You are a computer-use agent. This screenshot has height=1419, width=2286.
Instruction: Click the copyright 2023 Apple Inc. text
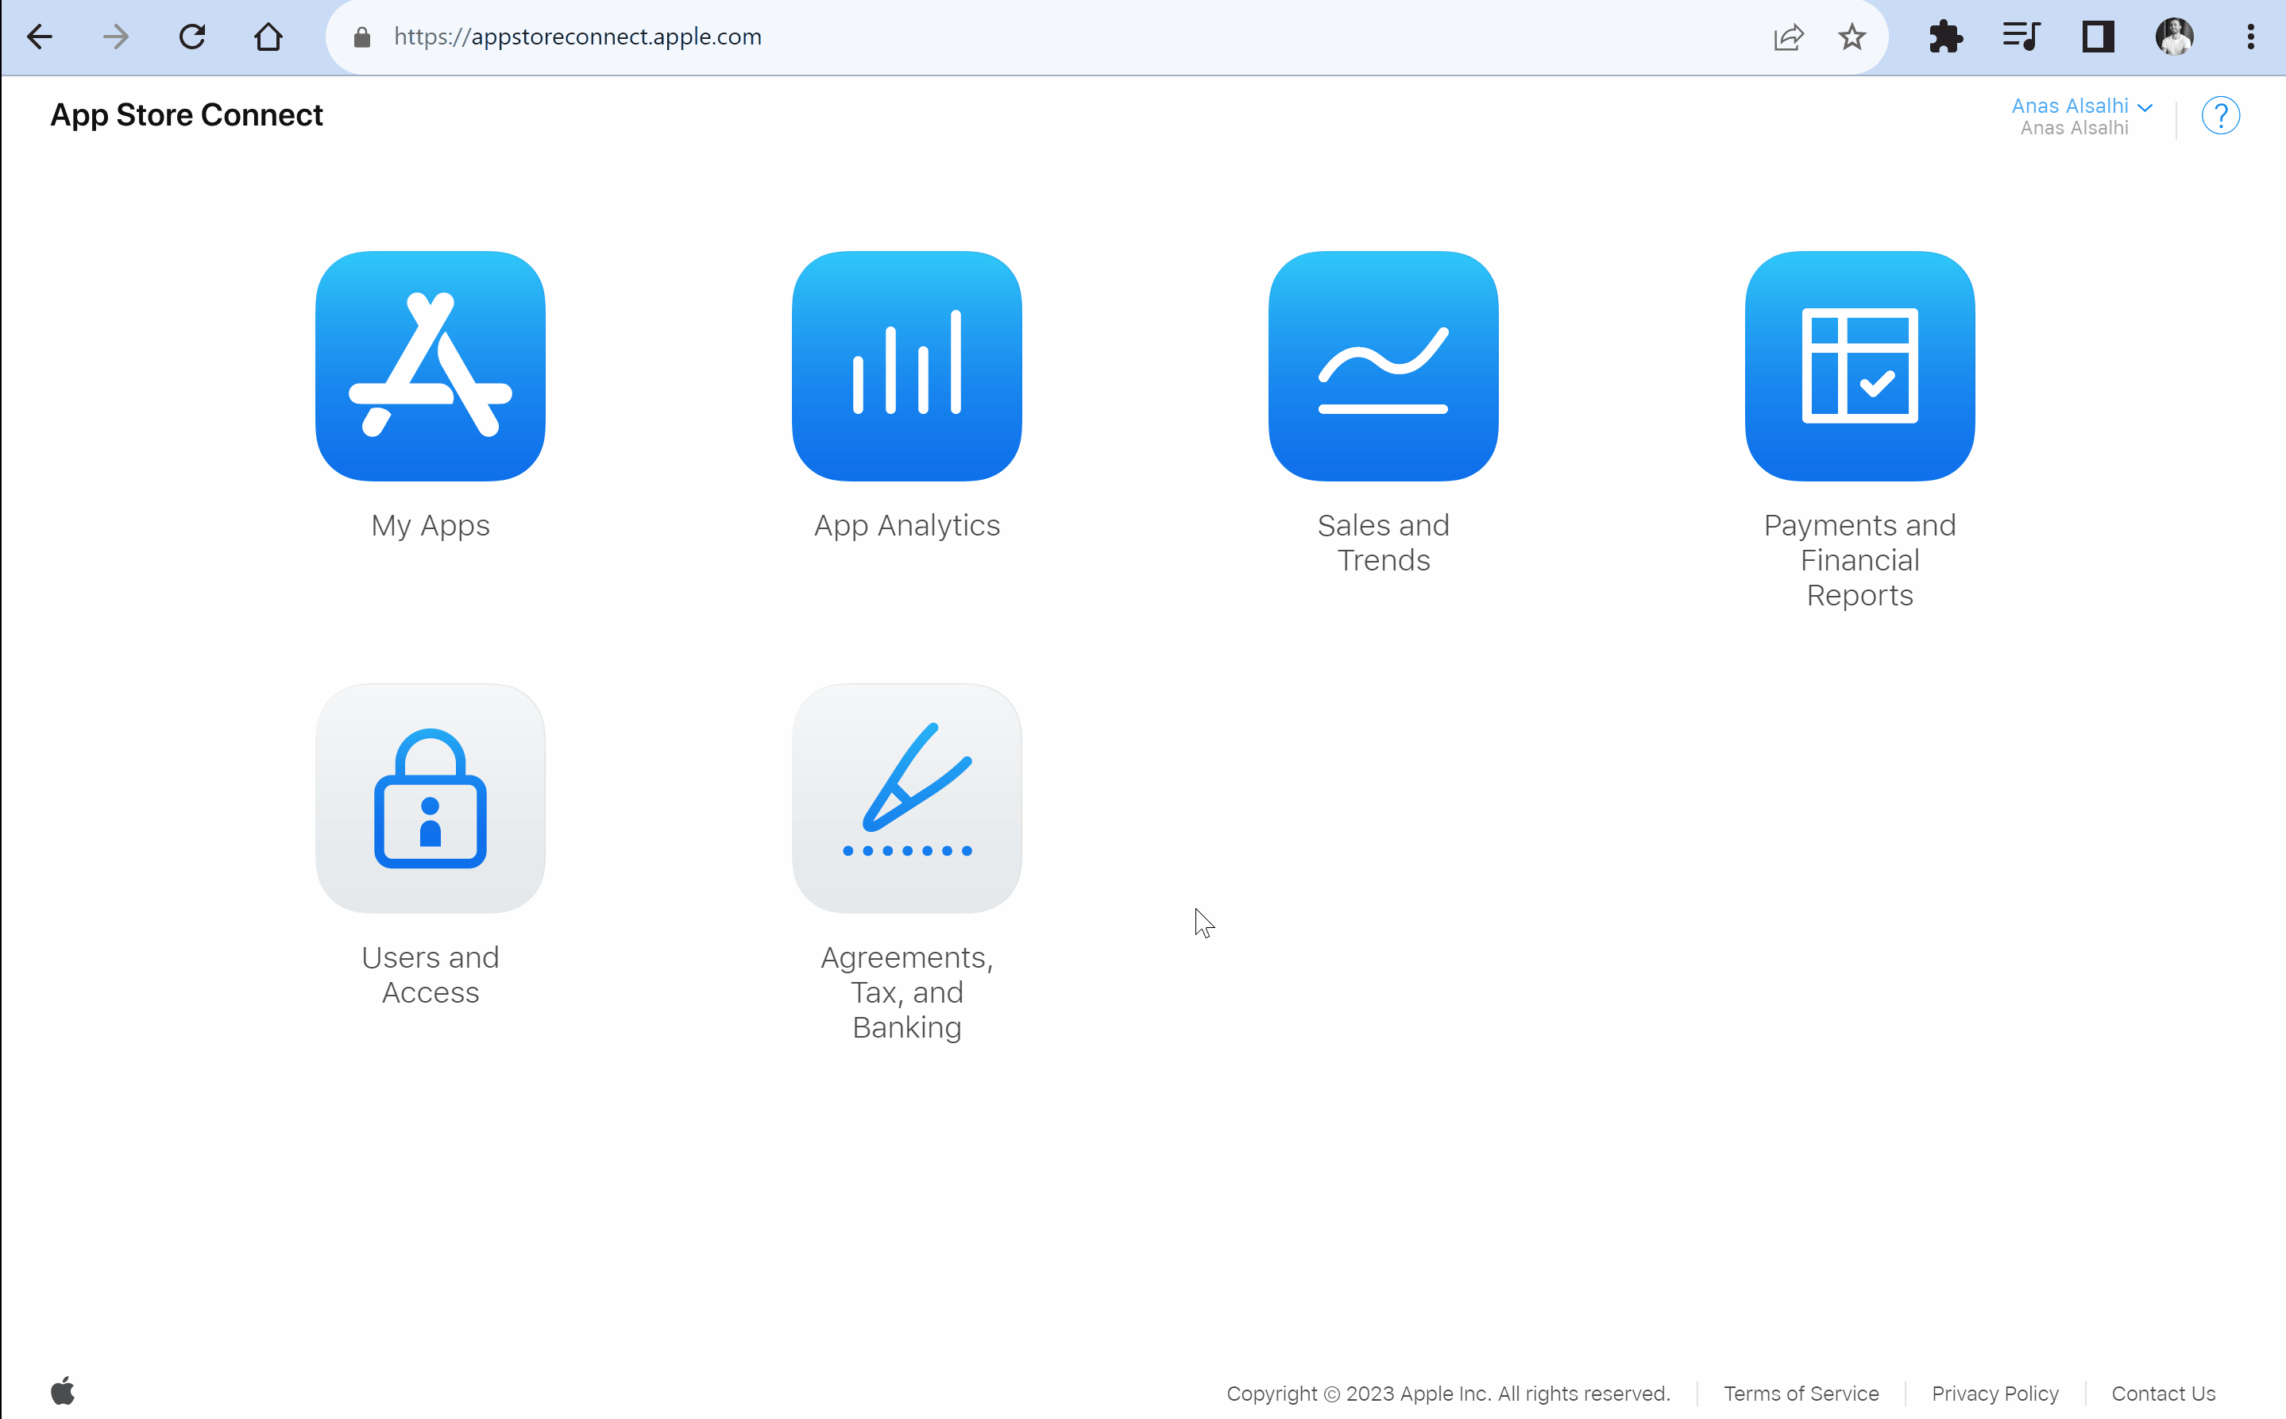(1448, 1394)
